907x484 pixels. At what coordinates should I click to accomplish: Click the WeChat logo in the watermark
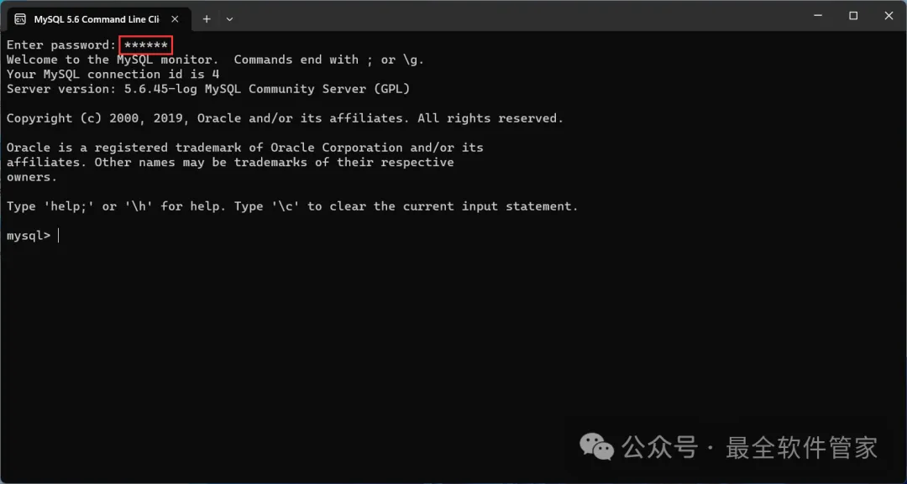click(598, 446)
